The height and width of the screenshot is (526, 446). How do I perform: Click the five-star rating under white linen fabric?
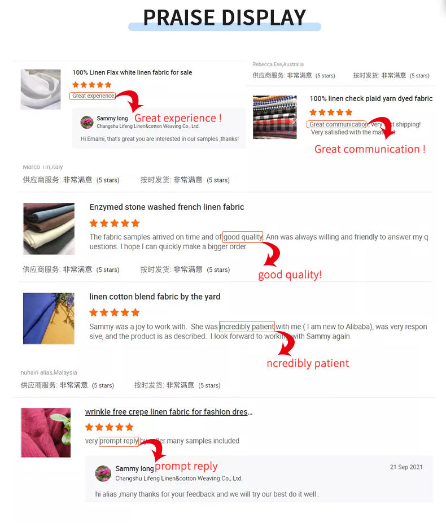click(x=92, y=85)
